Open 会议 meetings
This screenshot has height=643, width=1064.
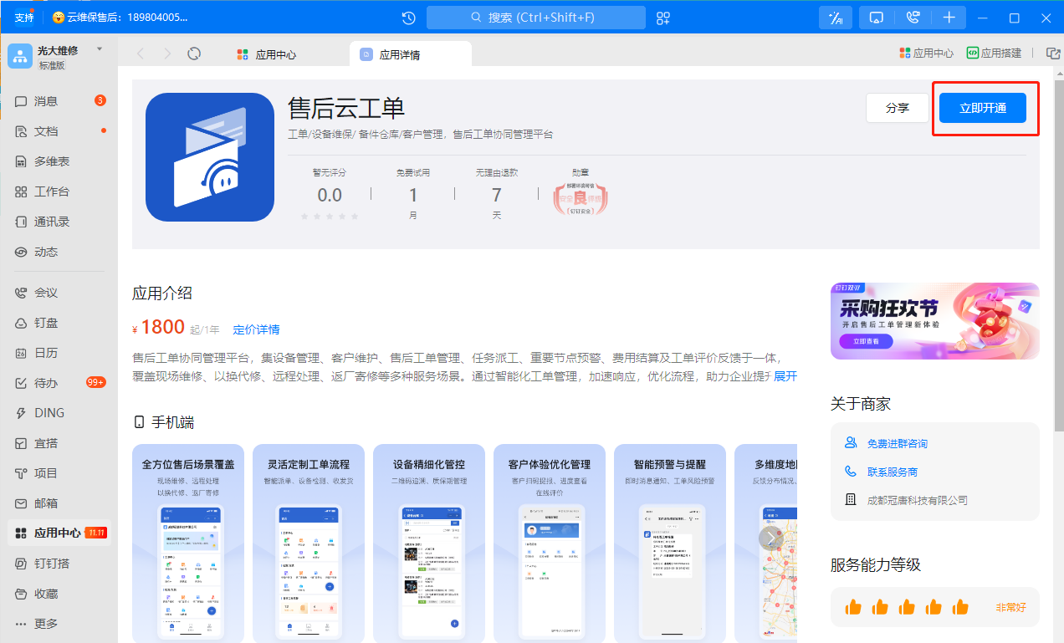59,293
